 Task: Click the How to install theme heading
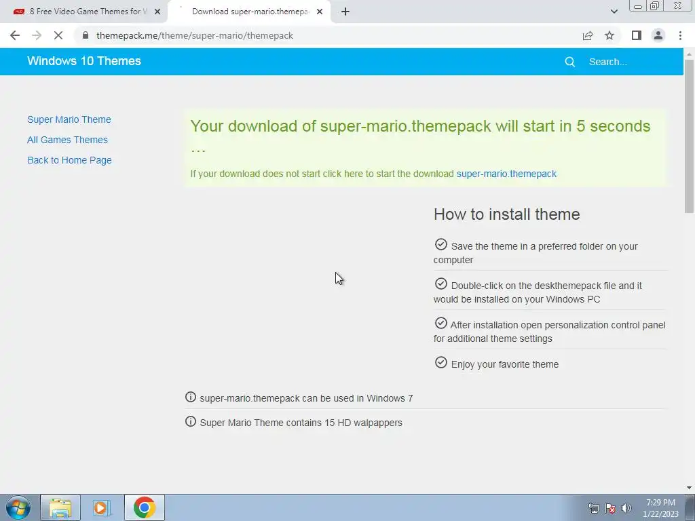506,214
